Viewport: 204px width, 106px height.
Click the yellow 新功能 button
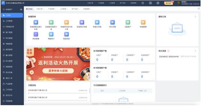169,3
